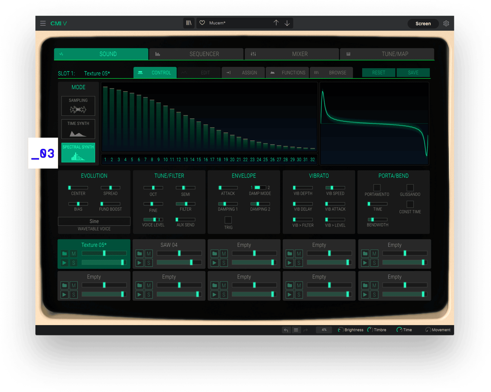Toggle the Glissando checkbox

coord(410,187)
